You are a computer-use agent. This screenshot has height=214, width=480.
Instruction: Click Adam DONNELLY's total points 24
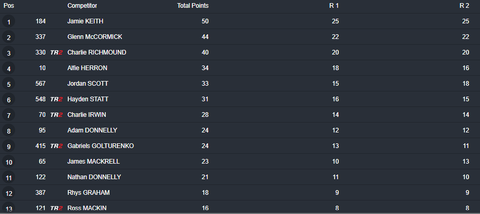click(205, 130)
